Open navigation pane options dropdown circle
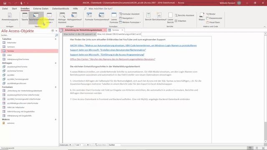 tap(53, 30)
